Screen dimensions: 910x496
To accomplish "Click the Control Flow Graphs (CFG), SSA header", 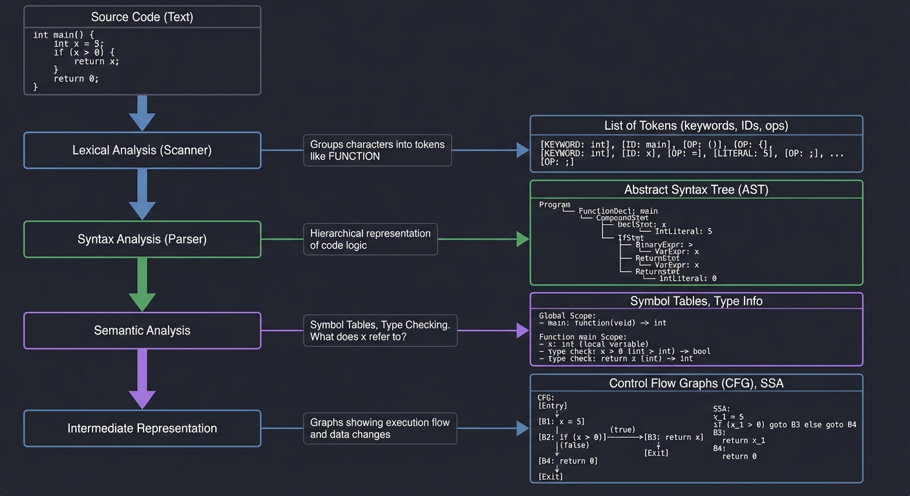I will pyautogui.click(x=696, y=382).
